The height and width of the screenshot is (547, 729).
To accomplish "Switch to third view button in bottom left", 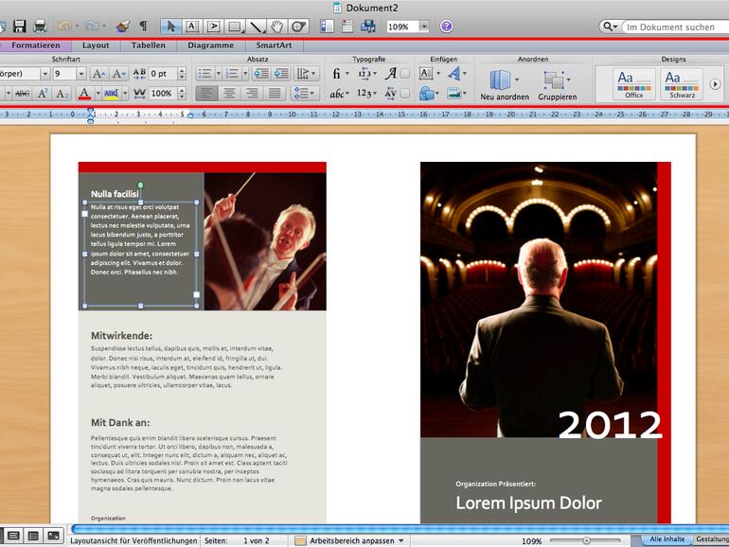I will [x=53, y=536].
